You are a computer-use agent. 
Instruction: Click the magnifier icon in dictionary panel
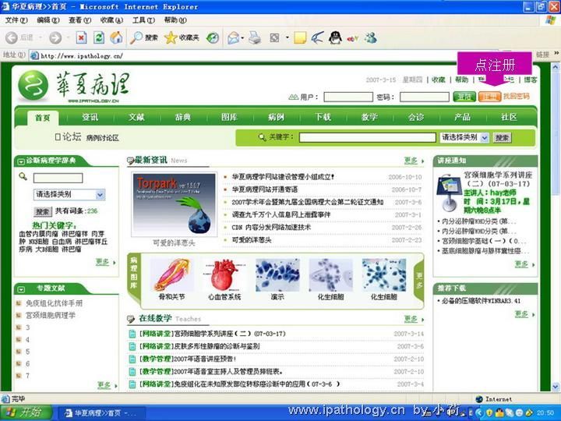(23, 176)
